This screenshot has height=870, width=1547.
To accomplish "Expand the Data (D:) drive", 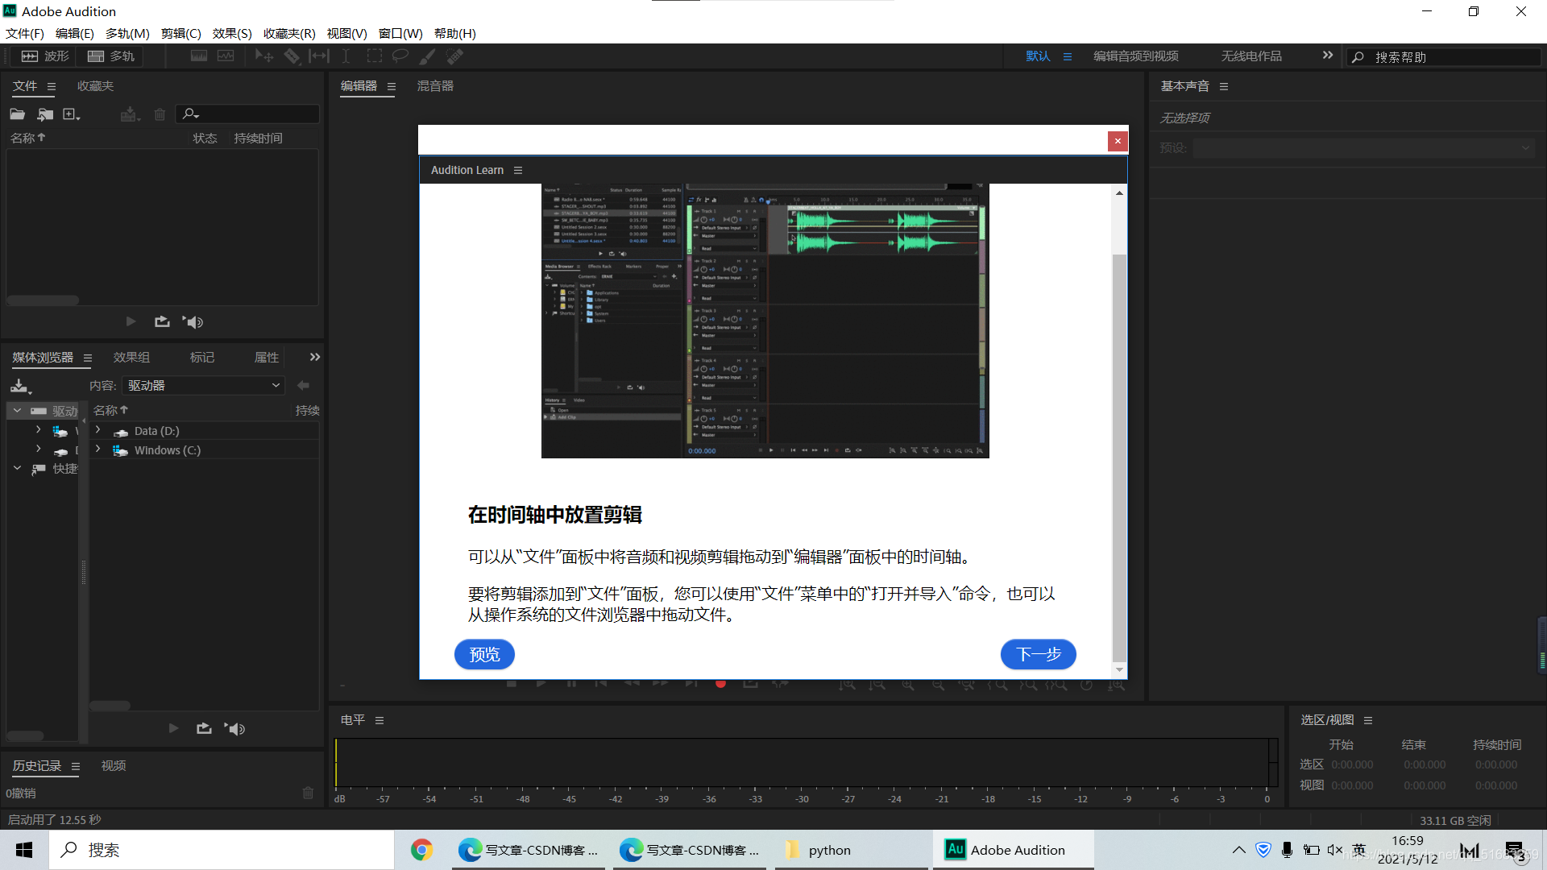I will click(x=98, y=430).
